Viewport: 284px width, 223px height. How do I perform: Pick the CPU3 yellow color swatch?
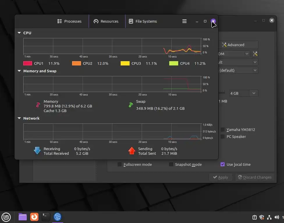pyautogui.click(x=125, y=63)
